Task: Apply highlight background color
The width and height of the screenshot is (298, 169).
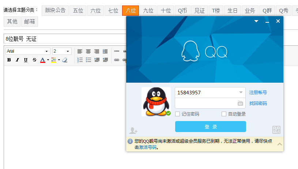Action: pyautogui.click(x=54, y=60)
